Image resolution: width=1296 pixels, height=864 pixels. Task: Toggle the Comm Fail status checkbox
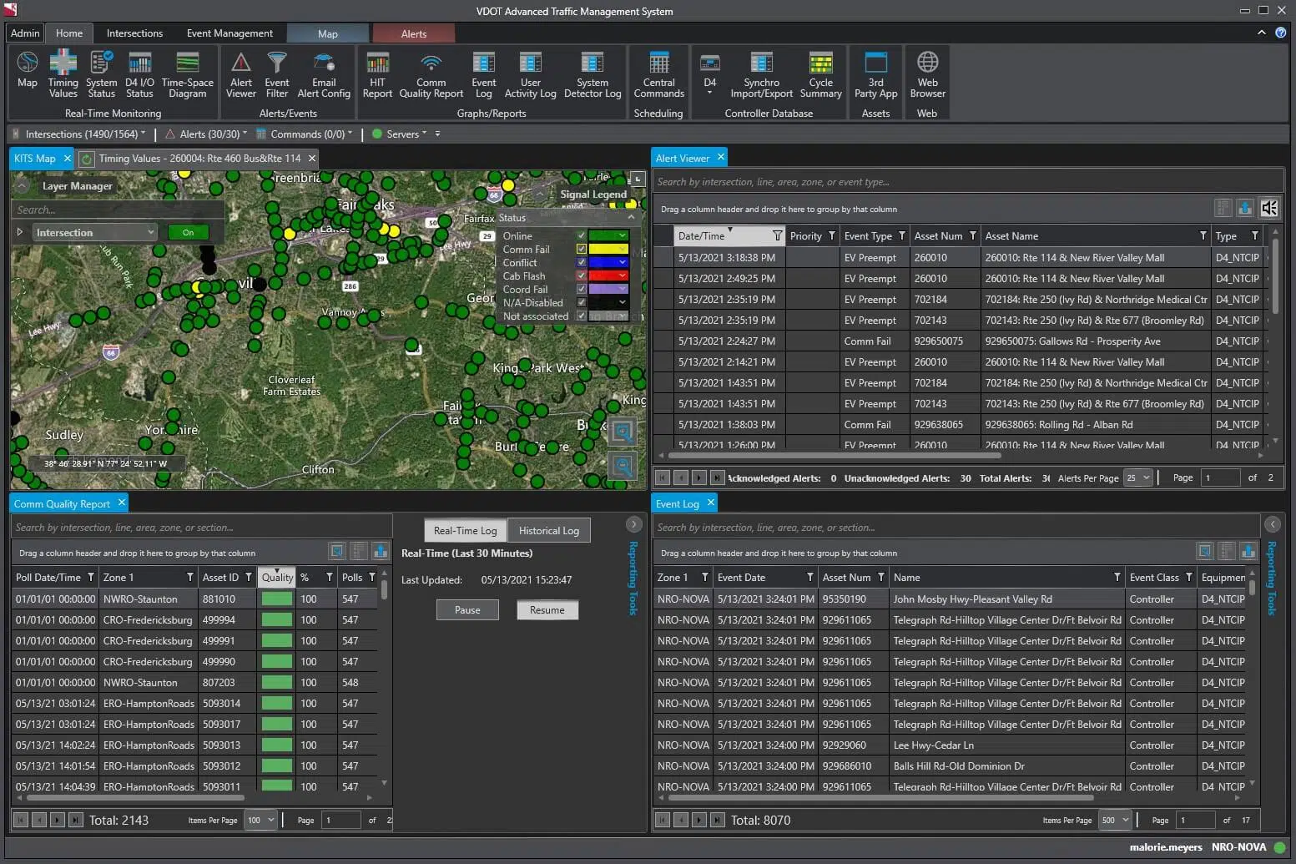click(x=582, y=250)
